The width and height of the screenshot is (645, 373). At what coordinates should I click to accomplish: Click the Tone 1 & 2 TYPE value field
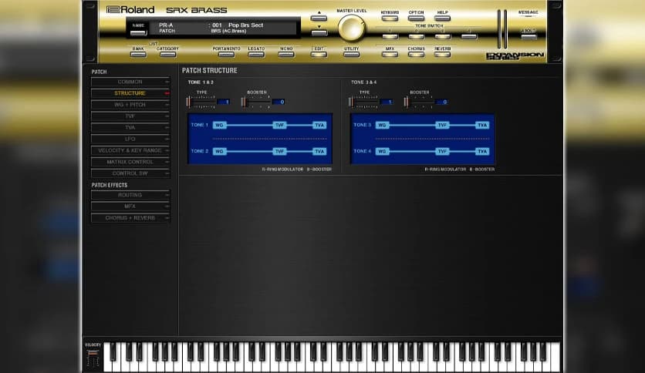[x=224, y=102]
